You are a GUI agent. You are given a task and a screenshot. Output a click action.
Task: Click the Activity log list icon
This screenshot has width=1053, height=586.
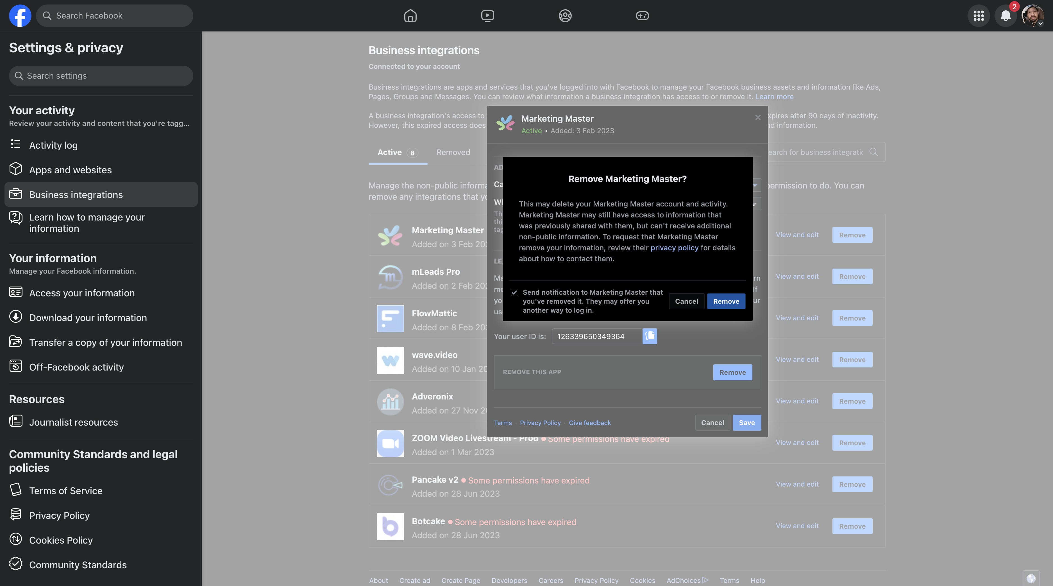click(x=15, y=144)
